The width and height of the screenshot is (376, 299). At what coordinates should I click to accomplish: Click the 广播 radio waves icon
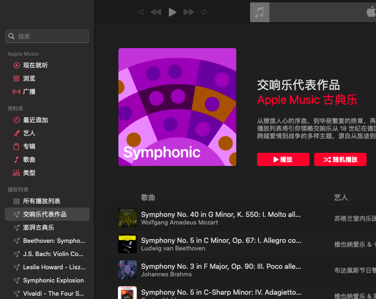[x=17, y=91]
